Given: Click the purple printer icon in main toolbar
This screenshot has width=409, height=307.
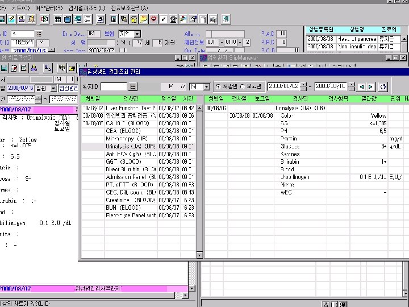Looking at the screenshot, I should pos(22,19).
